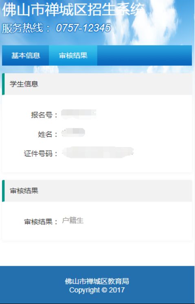Select the 户籍生 result text
Viewport: 195px width, 304px height.
pos(73,221)
